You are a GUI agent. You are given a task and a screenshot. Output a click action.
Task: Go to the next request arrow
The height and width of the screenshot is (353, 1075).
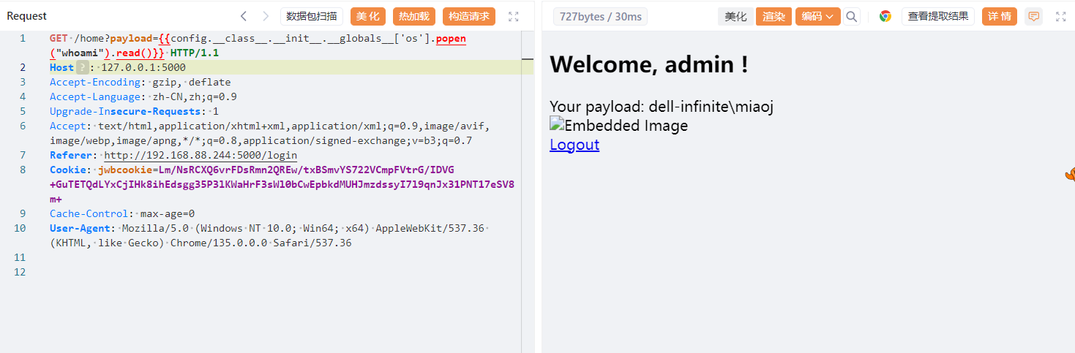pos(266,16)
